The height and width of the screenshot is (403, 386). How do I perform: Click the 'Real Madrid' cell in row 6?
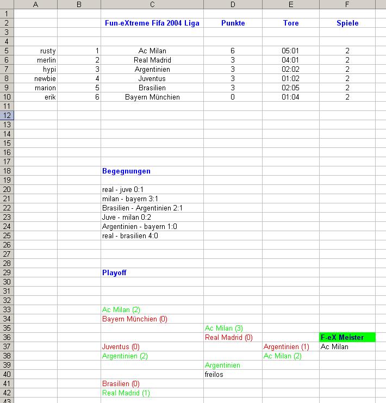point(152,60)
